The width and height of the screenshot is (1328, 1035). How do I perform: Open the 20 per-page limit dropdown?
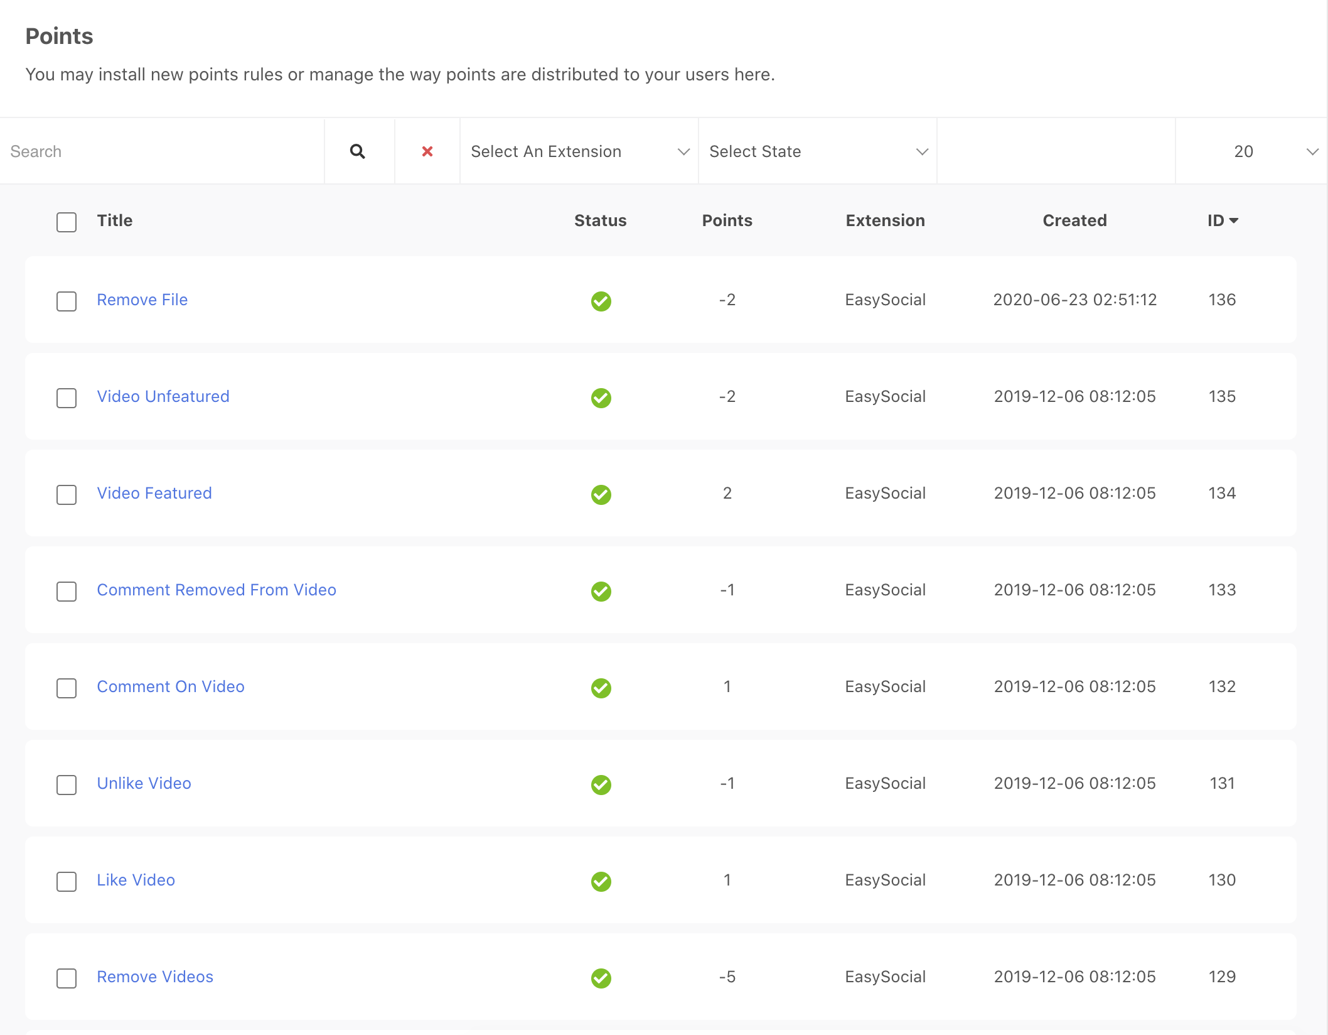[1251, 151]
